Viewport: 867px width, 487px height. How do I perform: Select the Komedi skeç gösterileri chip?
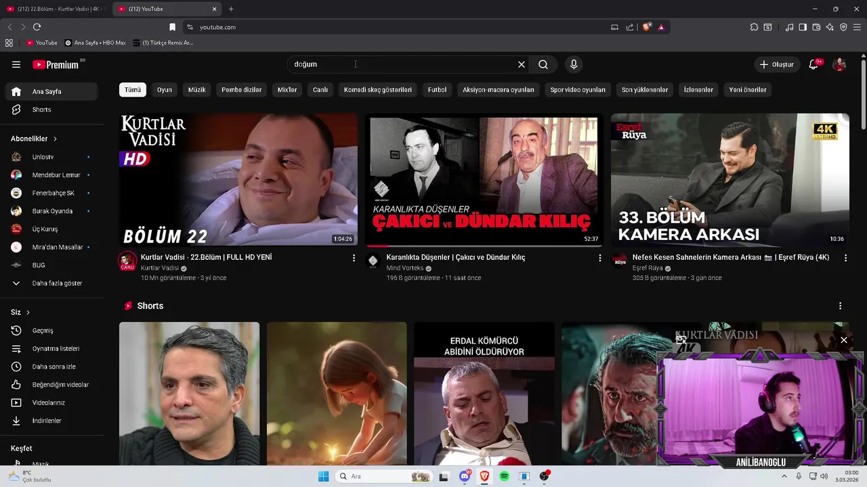(378, 89)
